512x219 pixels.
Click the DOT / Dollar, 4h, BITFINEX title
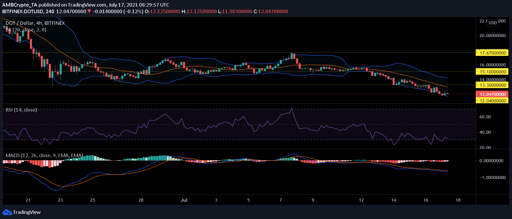click(x=35, y=23)
